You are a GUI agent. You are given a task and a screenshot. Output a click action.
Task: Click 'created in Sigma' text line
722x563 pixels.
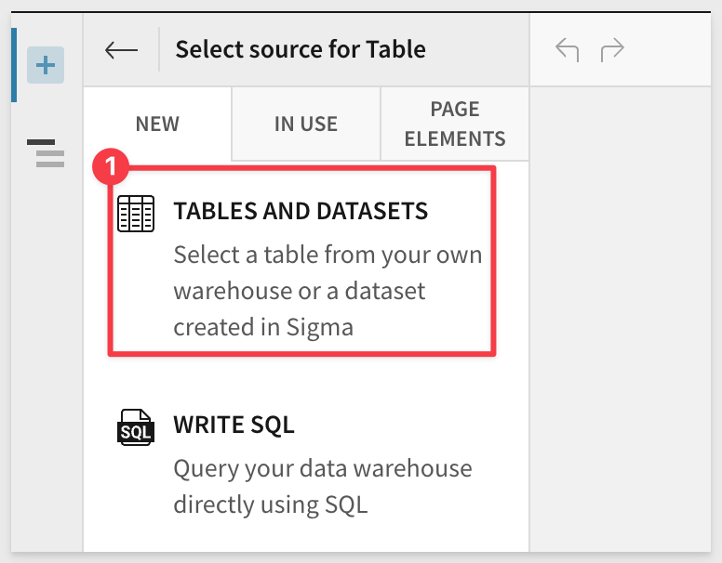263,327
